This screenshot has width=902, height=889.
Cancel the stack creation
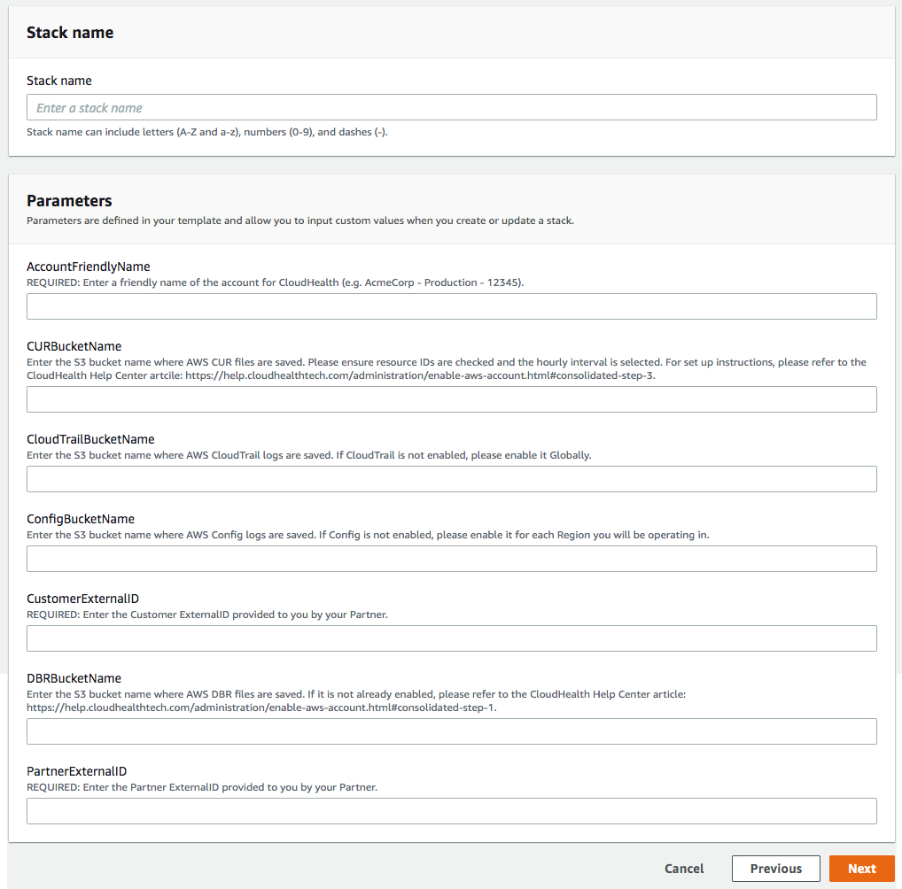coord(684,869)
